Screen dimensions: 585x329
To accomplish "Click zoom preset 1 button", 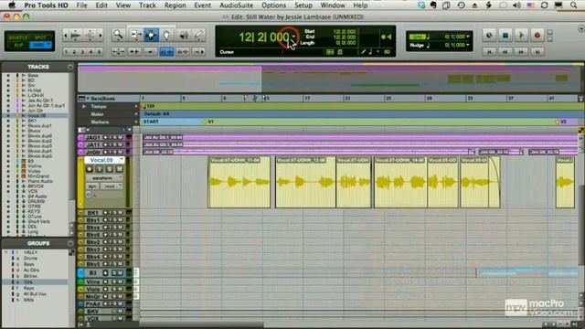I will tap(67, 52).
